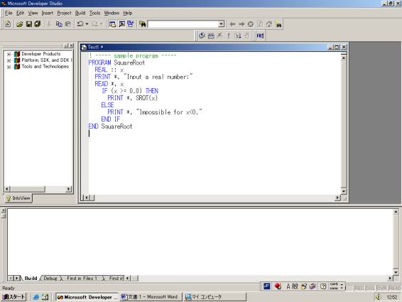402x302 pixels.
Task: Click the Open file folder icon
Action: click(x=20, y=24)
